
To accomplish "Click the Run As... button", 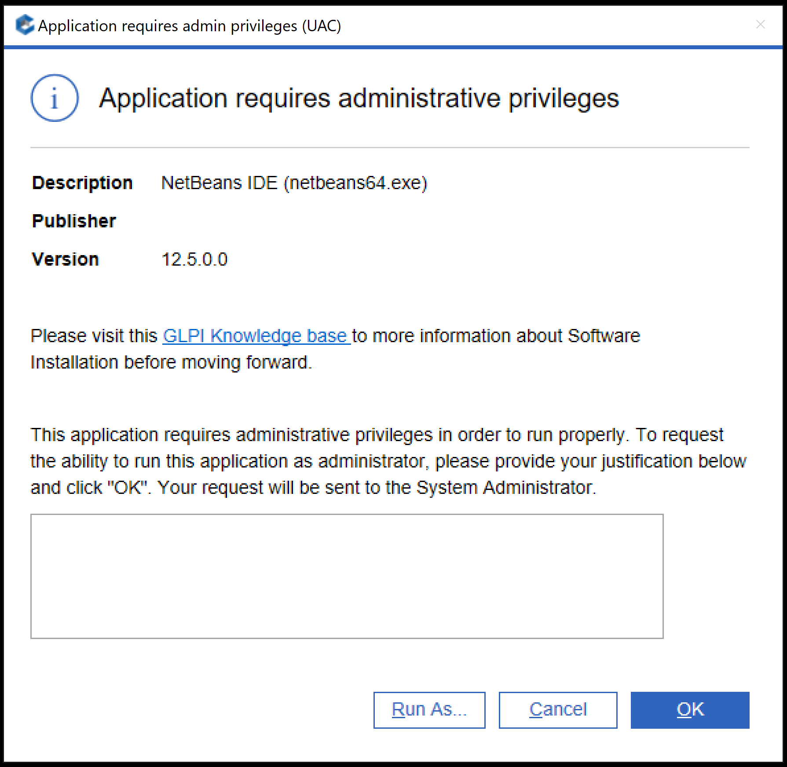I will point(429,710).
